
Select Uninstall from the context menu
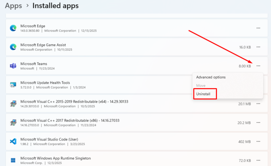click(x=204, y=94)
